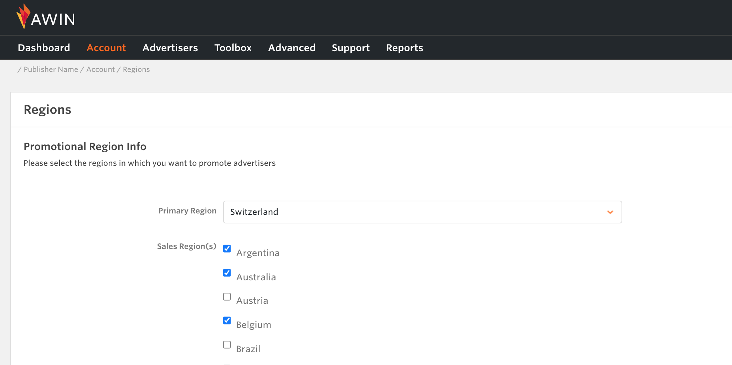Open the Dashboard menu

coord(44,47)
